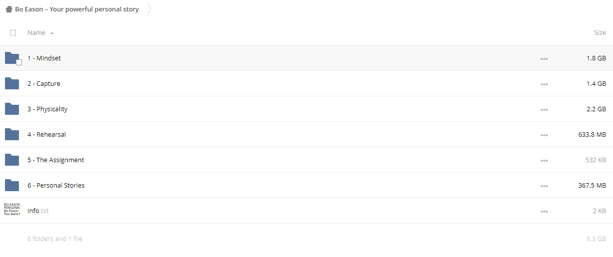
Task: Tick the checkbox on the Mindset folder
Action: (19, 62)
